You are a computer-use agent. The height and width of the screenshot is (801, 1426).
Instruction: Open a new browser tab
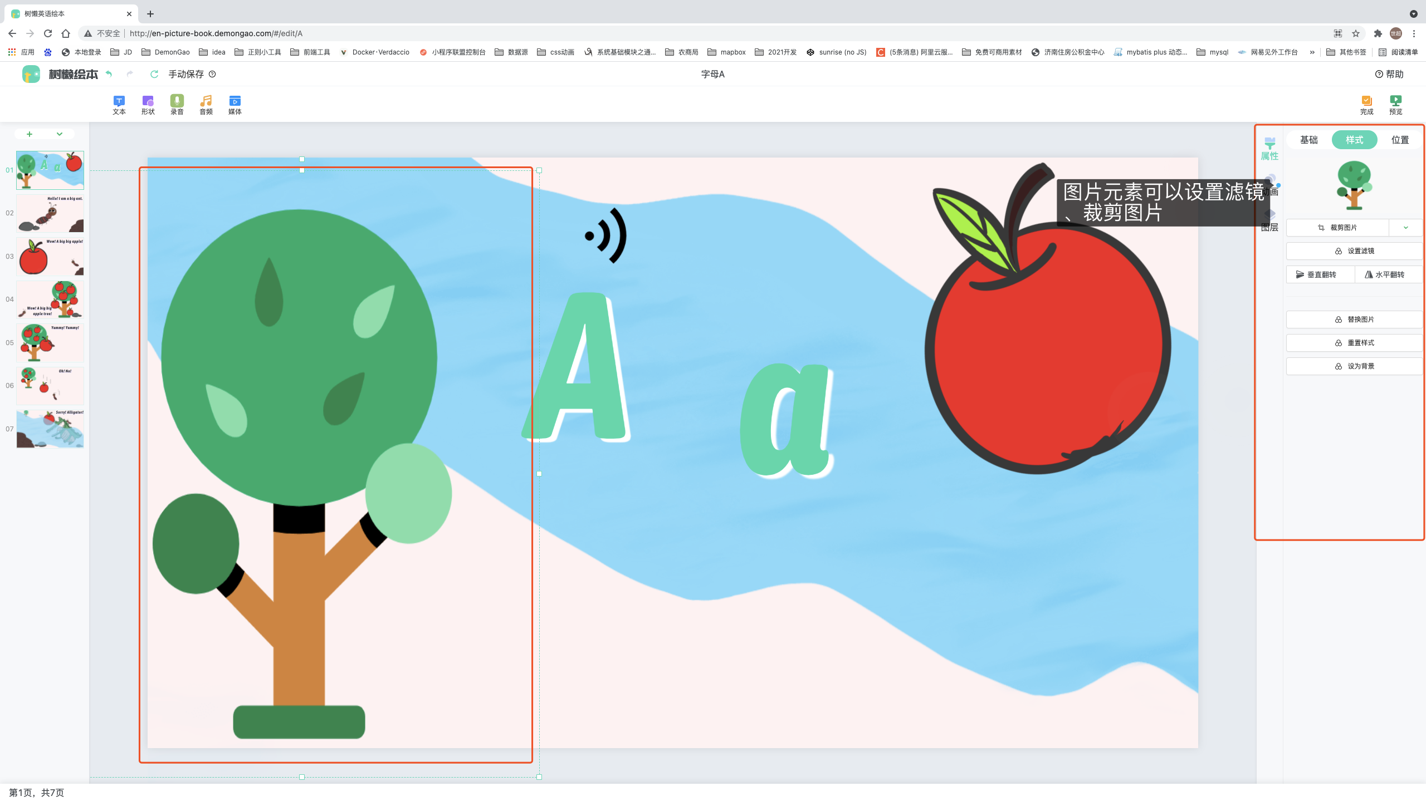point(150,14)
